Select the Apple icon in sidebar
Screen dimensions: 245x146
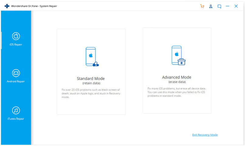pyautogui.click(x=16, y=36)
